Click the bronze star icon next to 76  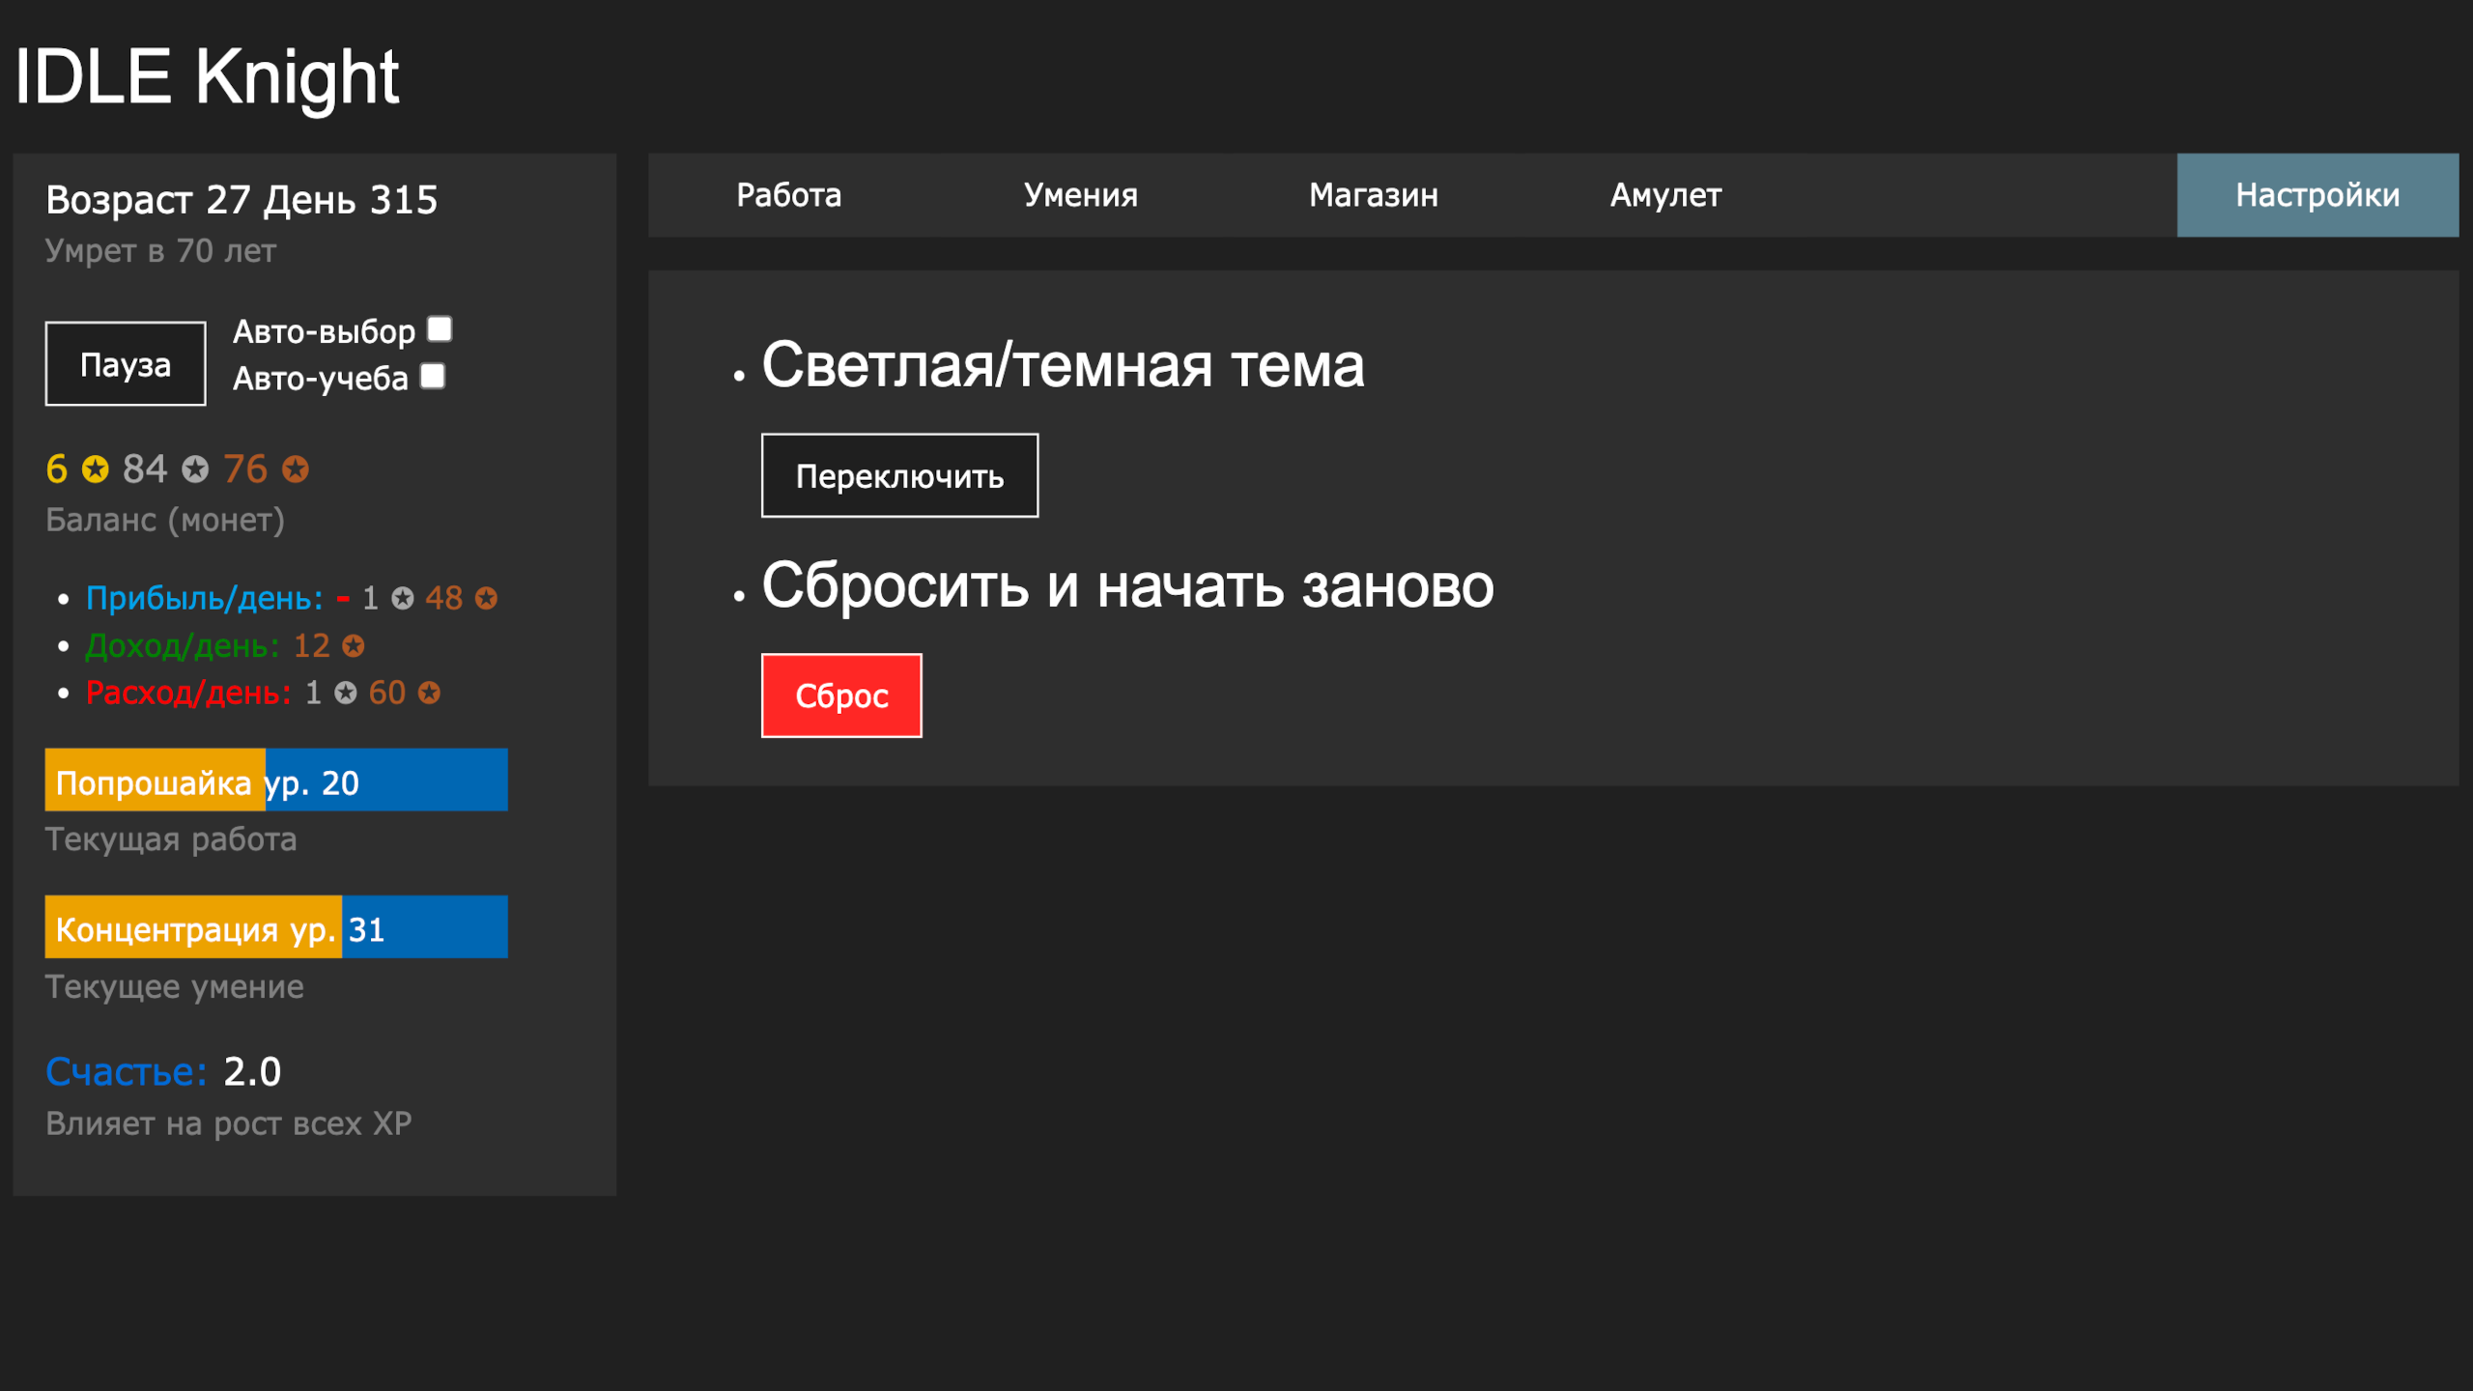point(297,470)
